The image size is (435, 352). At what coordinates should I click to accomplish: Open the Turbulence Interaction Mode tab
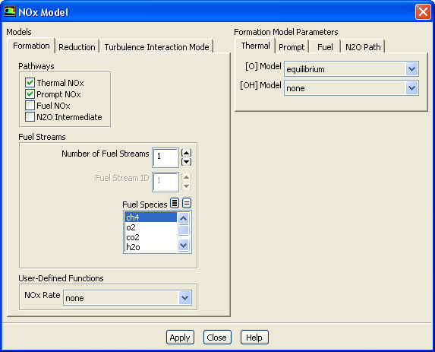(156, 47)
